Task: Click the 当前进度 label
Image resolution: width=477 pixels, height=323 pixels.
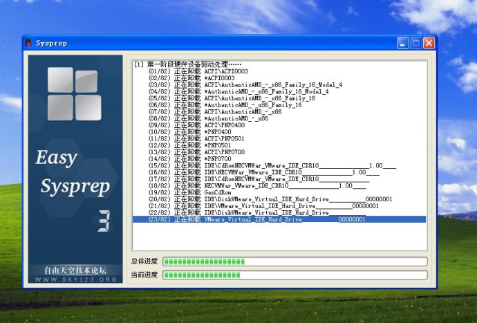Action: pos(144,275)
